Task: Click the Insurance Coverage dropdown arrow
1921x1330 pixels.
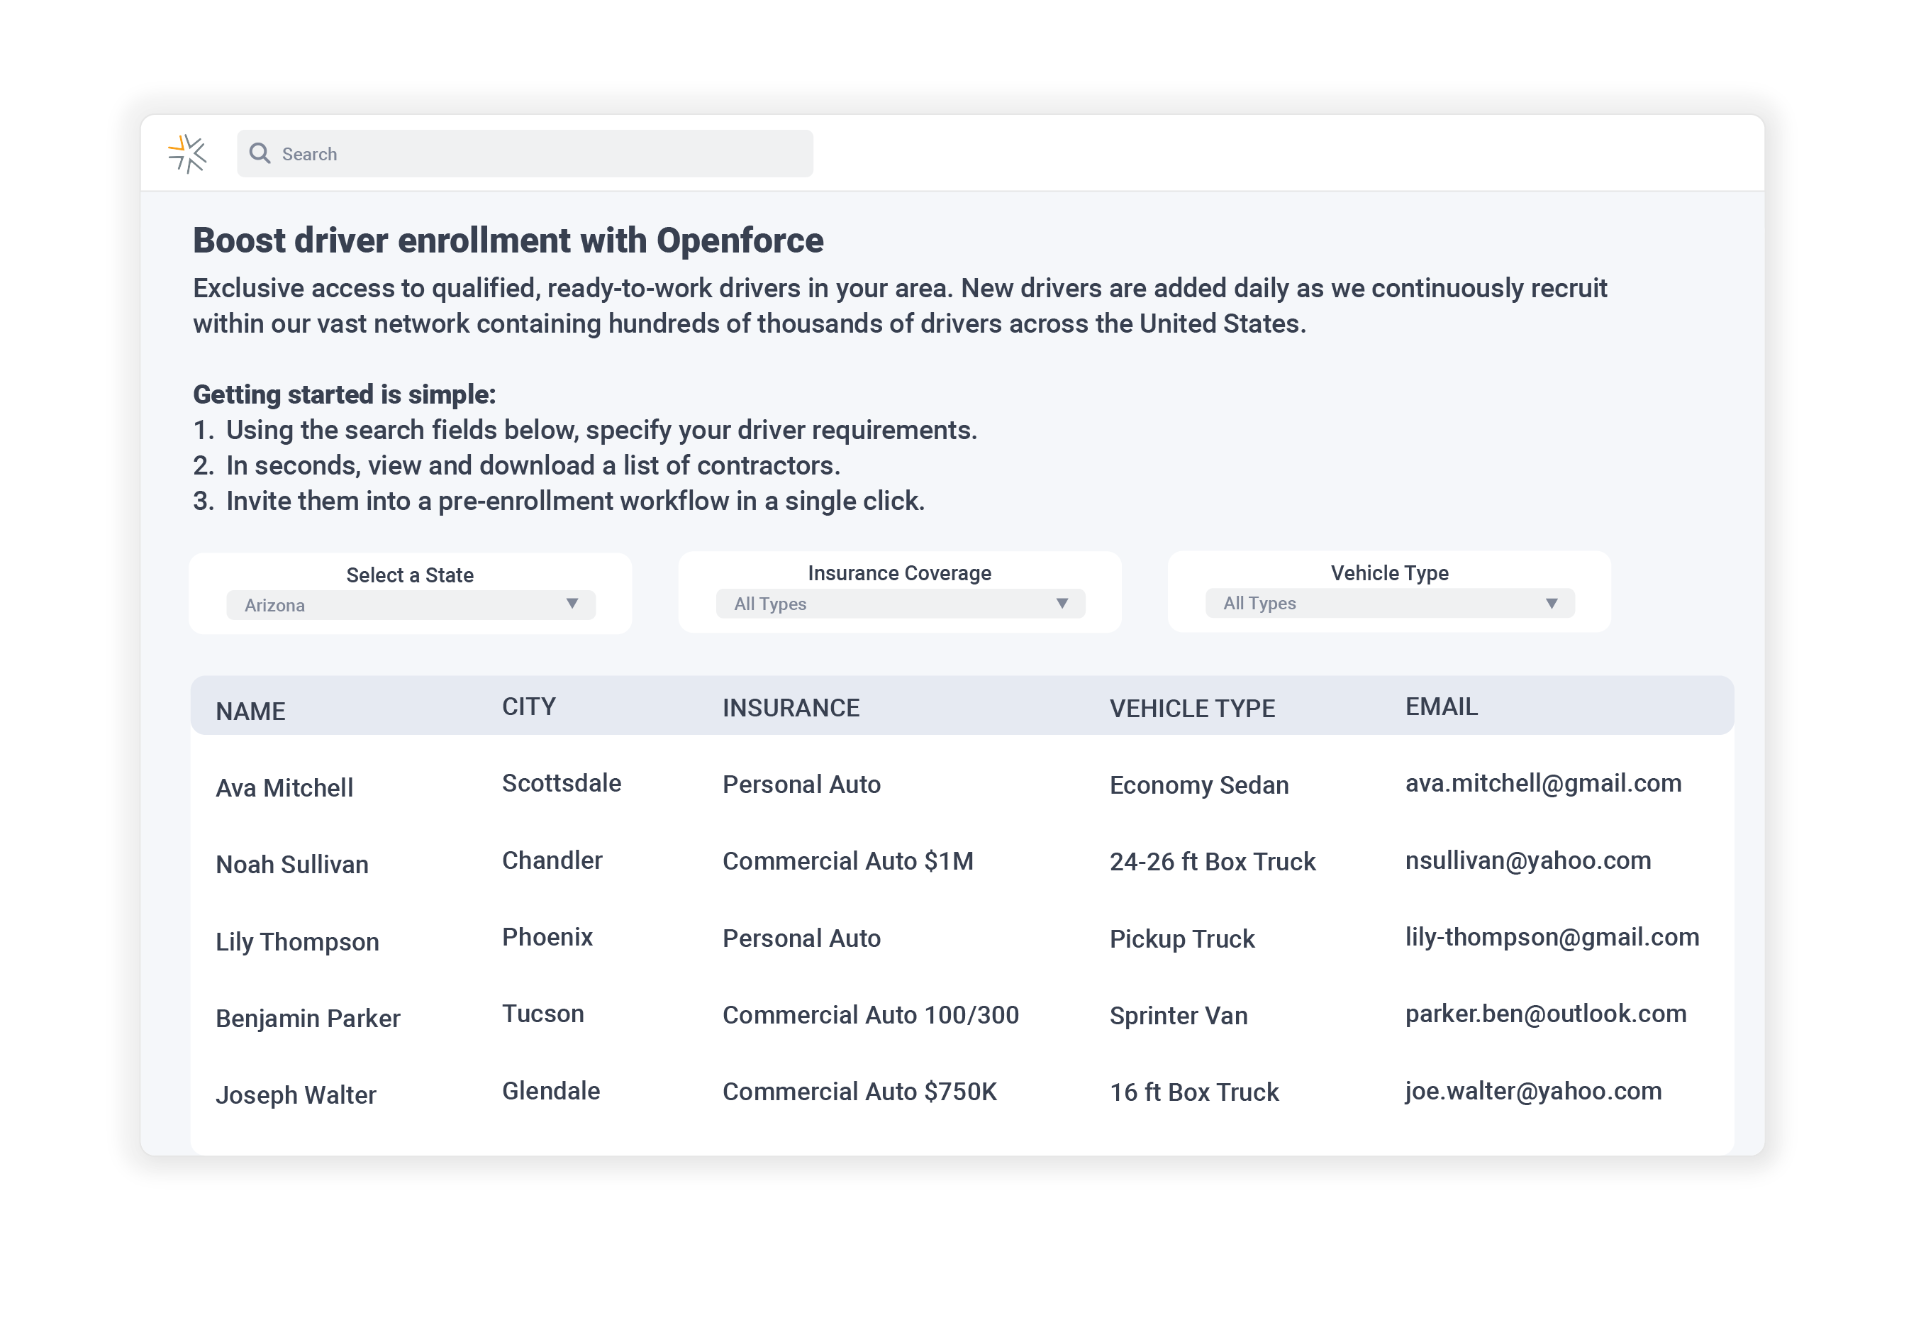Action: pyautogui.click(x=1062, y=604)
